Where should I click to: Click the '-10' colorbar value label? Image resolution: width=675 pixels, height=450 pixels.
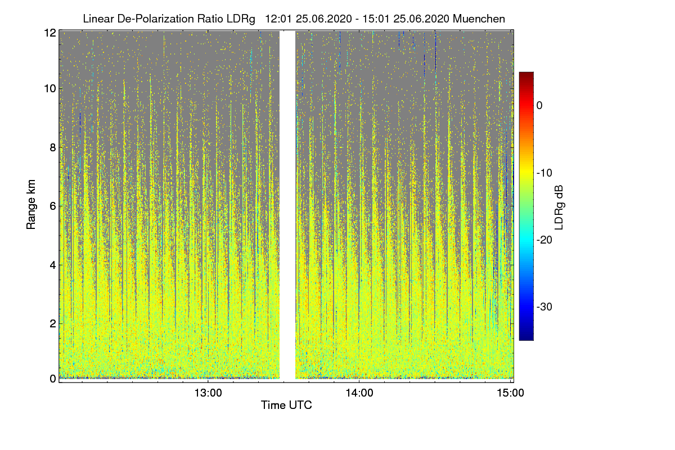(x=546, y=173)
